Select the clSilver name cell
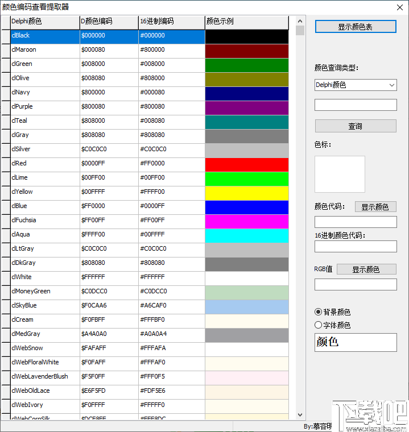Viewport: 409px width, 432px height. coord(45,151)
